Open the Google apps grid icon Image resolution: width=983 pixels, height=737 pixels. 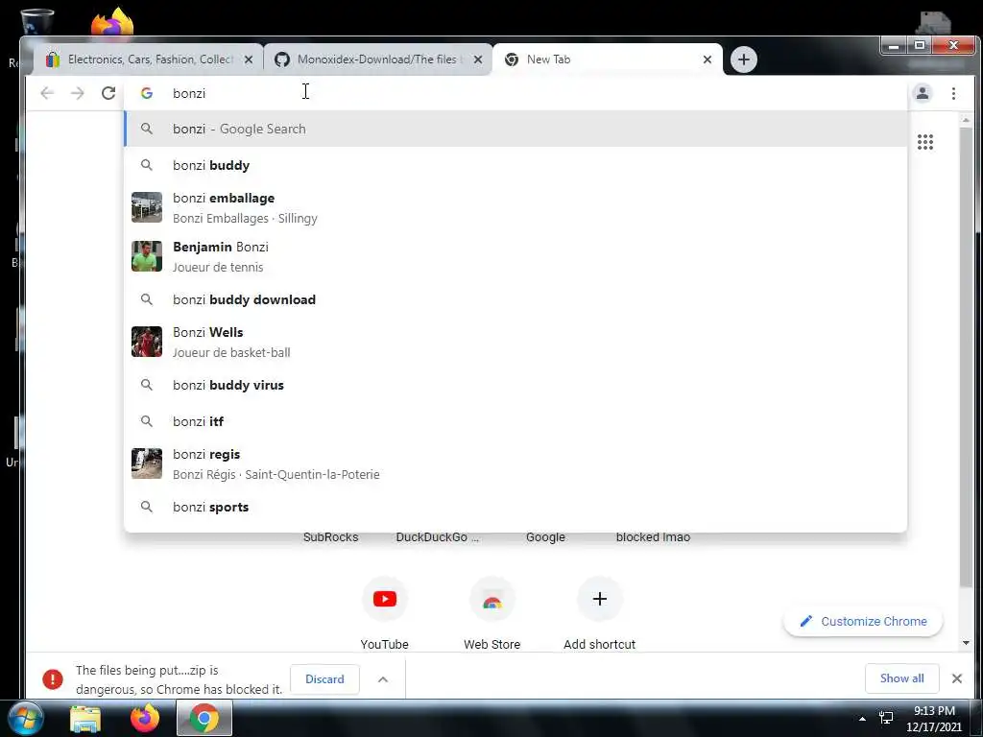[x=925, y=142]
